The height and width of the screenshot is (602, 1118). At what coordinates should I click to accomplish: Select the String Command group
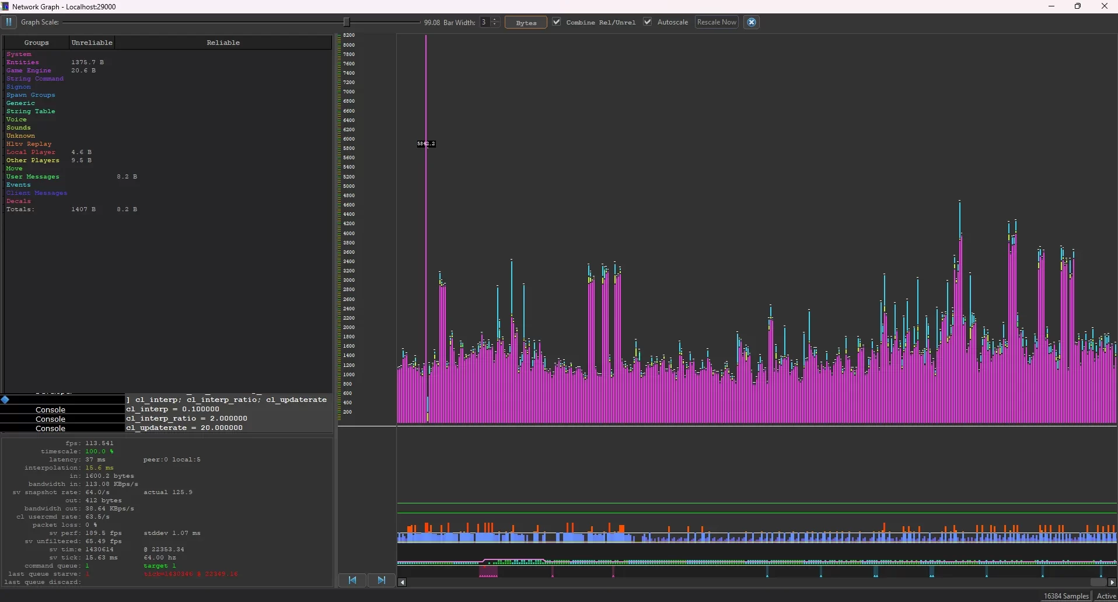tap(35, 79)
